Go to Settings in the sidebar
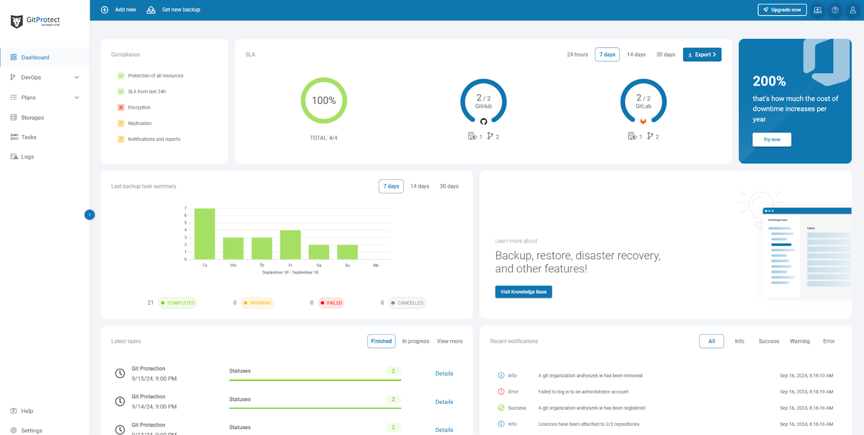Screen dimensions: 864x435 coord(31,430)
